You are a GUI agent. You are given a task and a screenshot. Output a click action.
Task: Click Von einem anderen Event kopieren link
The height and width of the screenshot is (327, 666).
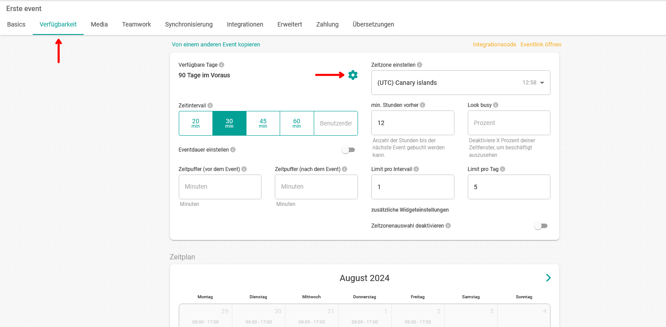click(216, 45)
